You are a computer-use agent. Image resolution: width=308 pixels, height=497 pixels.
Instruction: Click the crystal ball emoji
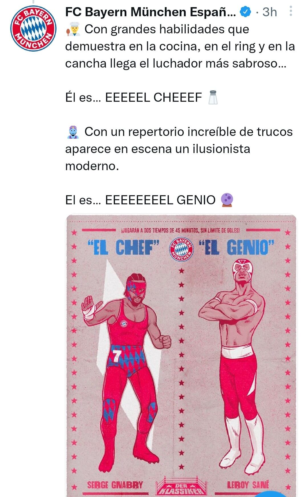click(227, 200)
